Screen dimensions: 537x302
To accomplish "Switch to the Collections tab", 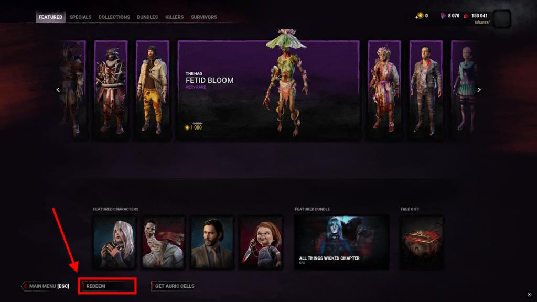I will click(114, 17).
